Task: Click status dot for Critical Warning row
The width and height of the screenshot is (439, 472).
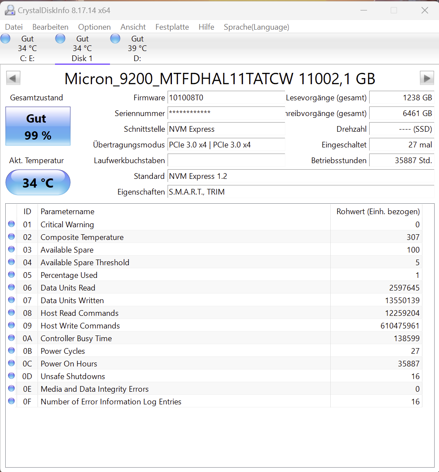Action: 11,224
